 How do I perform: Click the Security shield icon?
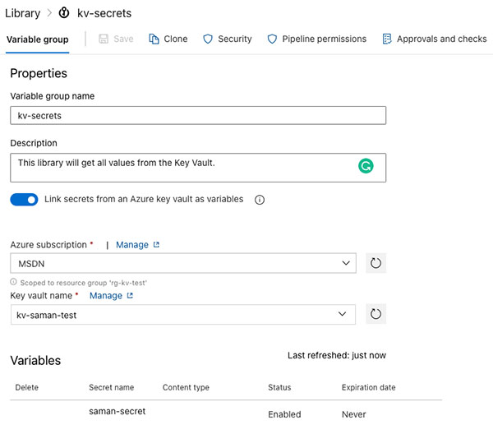208,39
